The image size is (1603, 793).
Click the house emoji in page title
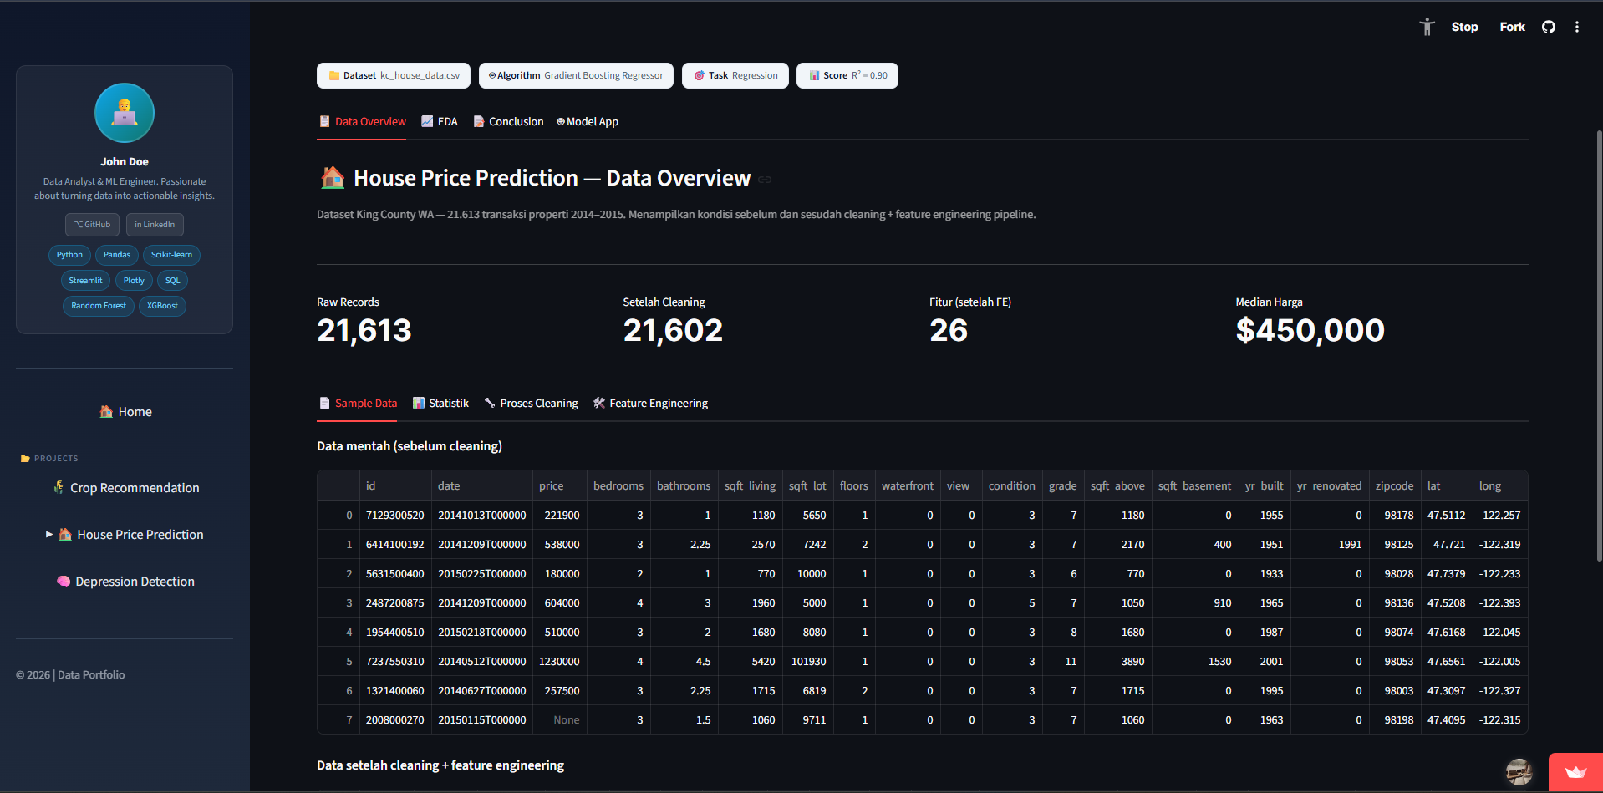pos(333,177)
